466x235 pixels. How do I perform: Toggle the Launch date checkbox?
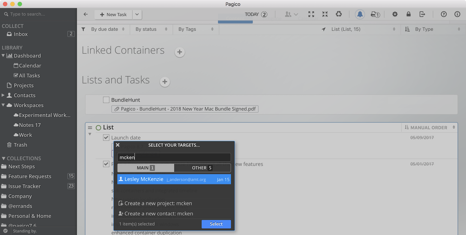(x=106, y=137)
